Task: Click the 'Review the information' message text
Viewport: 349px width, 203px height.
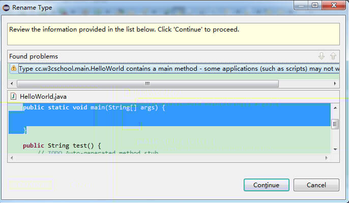Action: pyautogui.click(x=124, y=30)
